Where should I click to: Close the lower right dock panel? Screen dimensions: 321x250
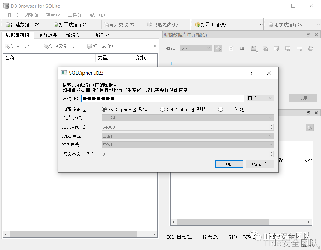point(316,113)
